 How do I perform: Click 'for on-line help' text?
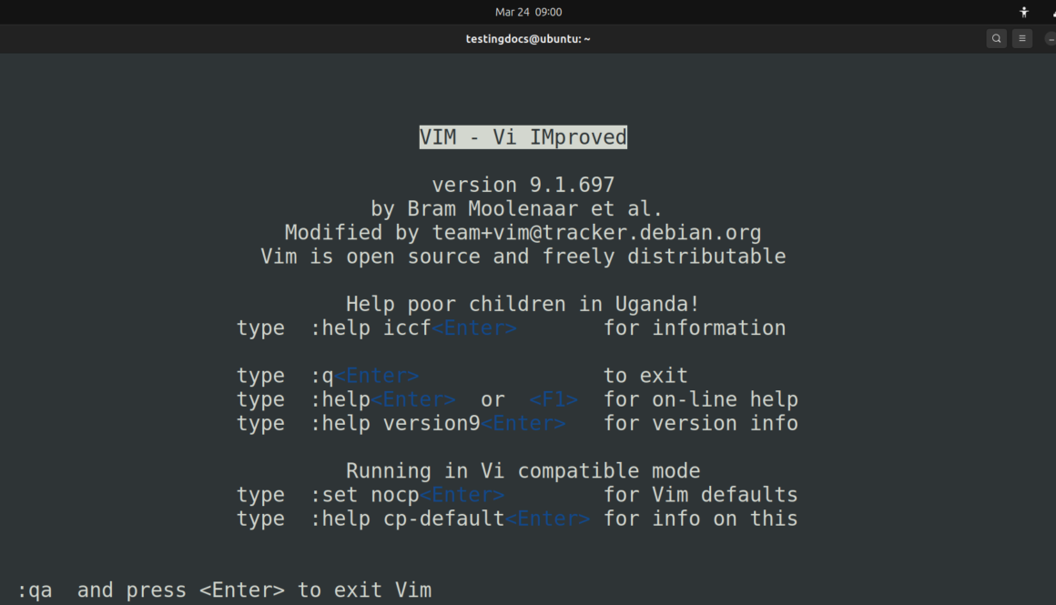(x=700, y=399)
